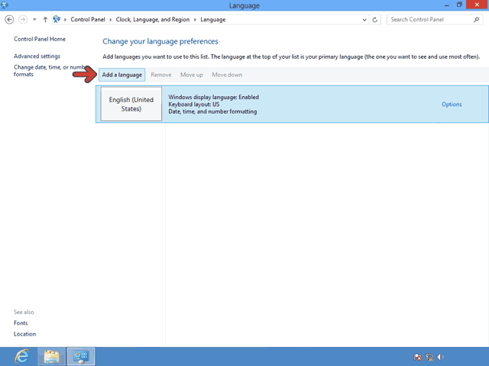Expand breadcrumb arrow after Control Panel
The image size is (489, 366).
pos(110,20)
